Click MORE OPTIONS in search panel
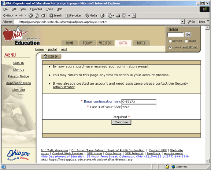 point(190,47)
